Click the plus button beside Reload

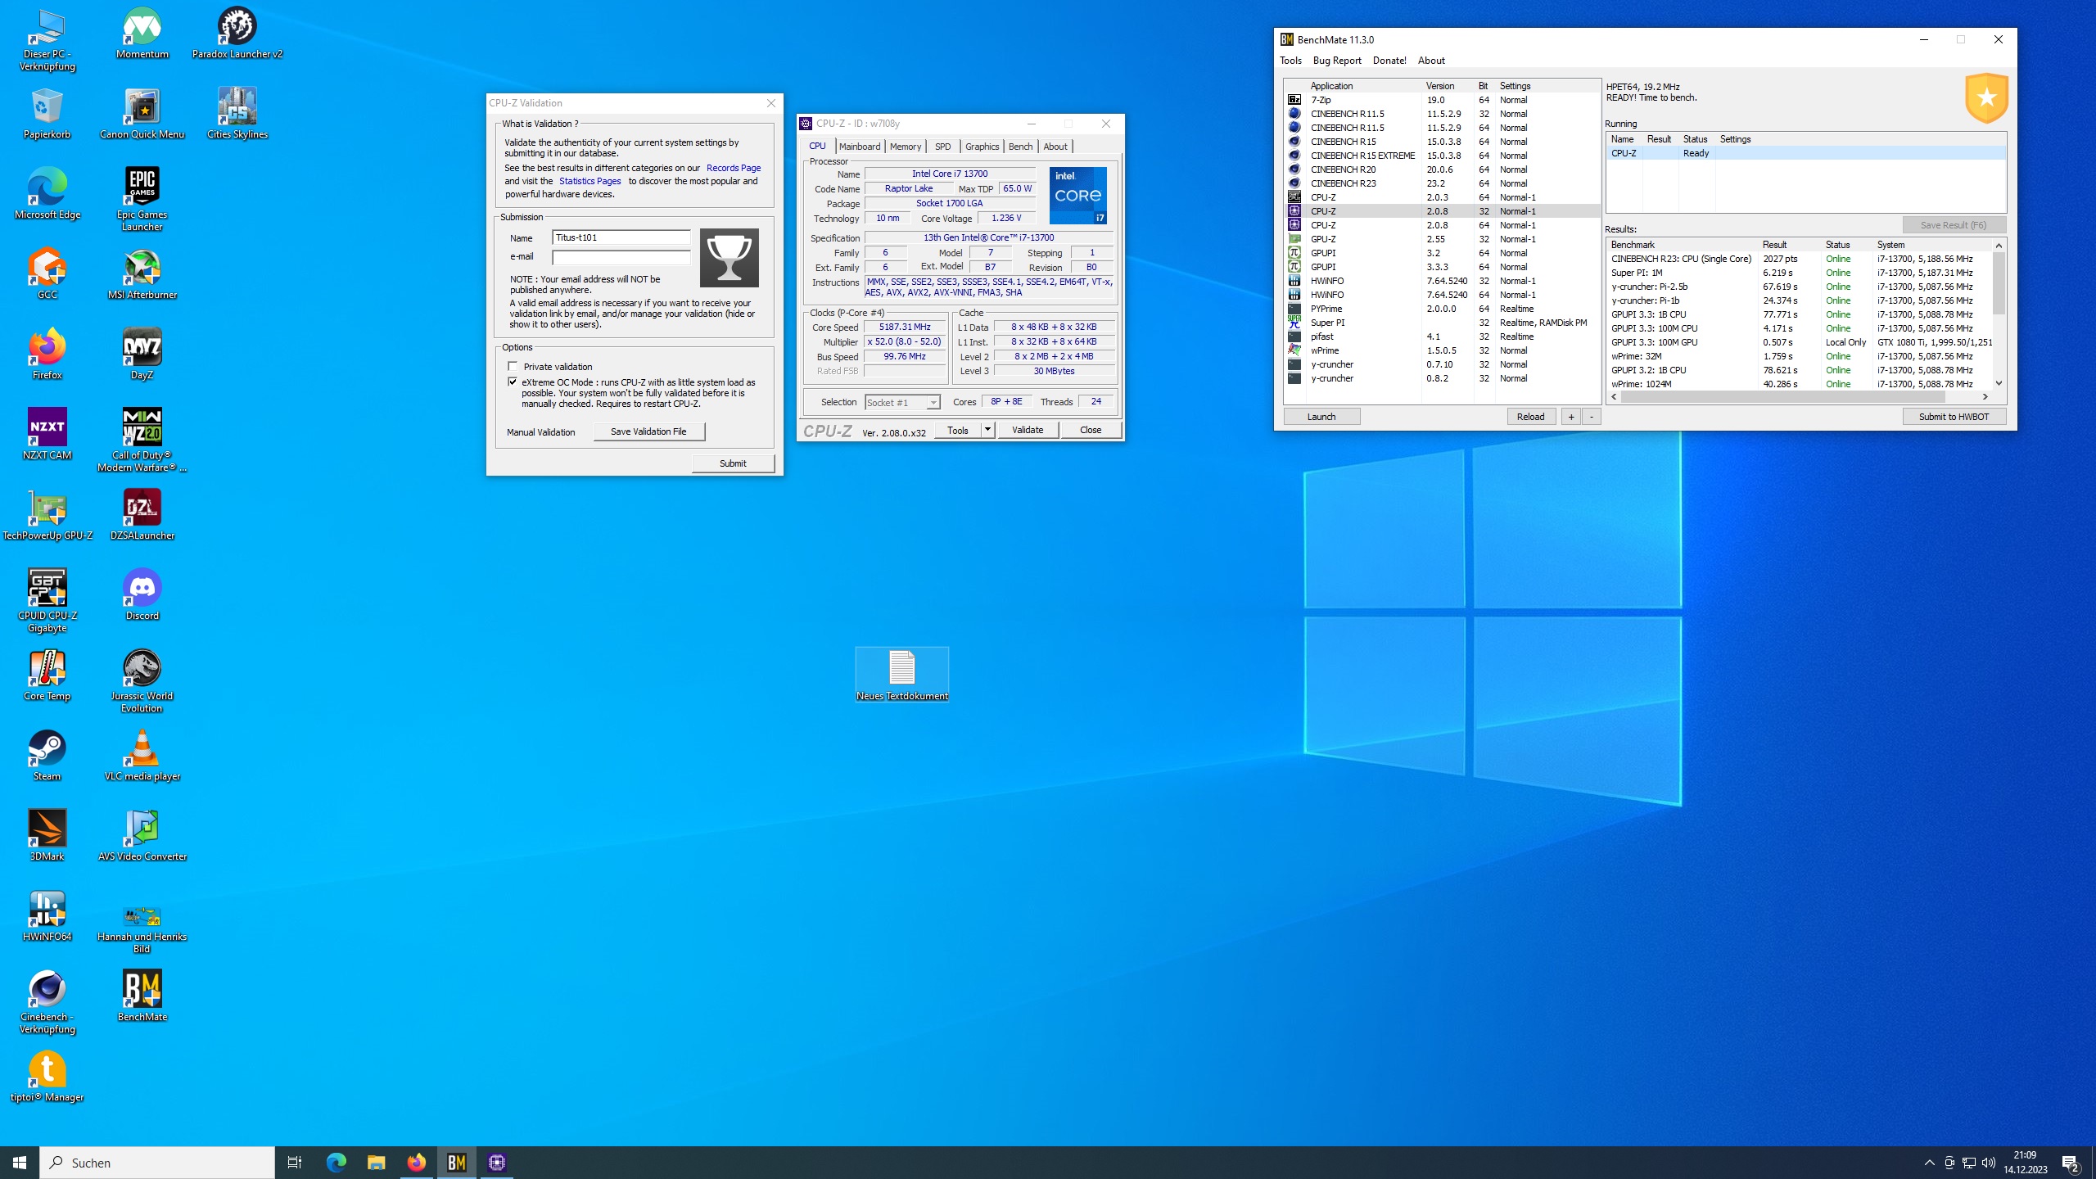(x=1570, y=417)
